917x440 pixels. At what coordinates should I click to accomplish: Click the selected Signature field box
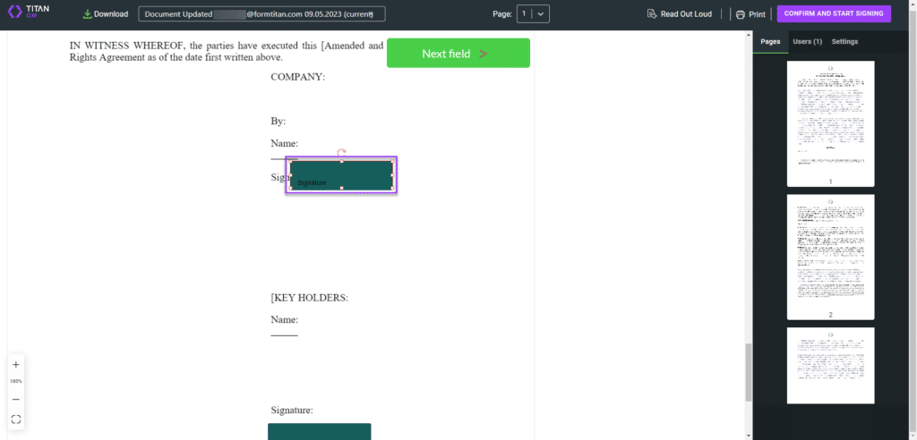[x=341, y=174]
